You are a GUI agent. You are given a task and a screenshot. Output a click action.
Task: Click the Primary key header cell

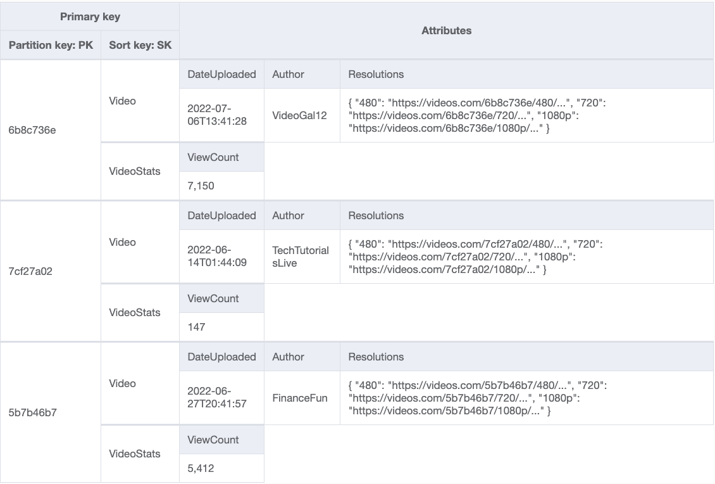pos(90,16)
